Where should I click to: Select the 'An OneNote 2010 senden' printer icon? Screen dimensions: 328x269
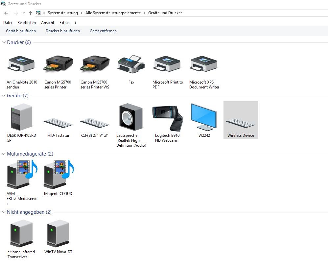pyautogui.click(x=21, y=64)
